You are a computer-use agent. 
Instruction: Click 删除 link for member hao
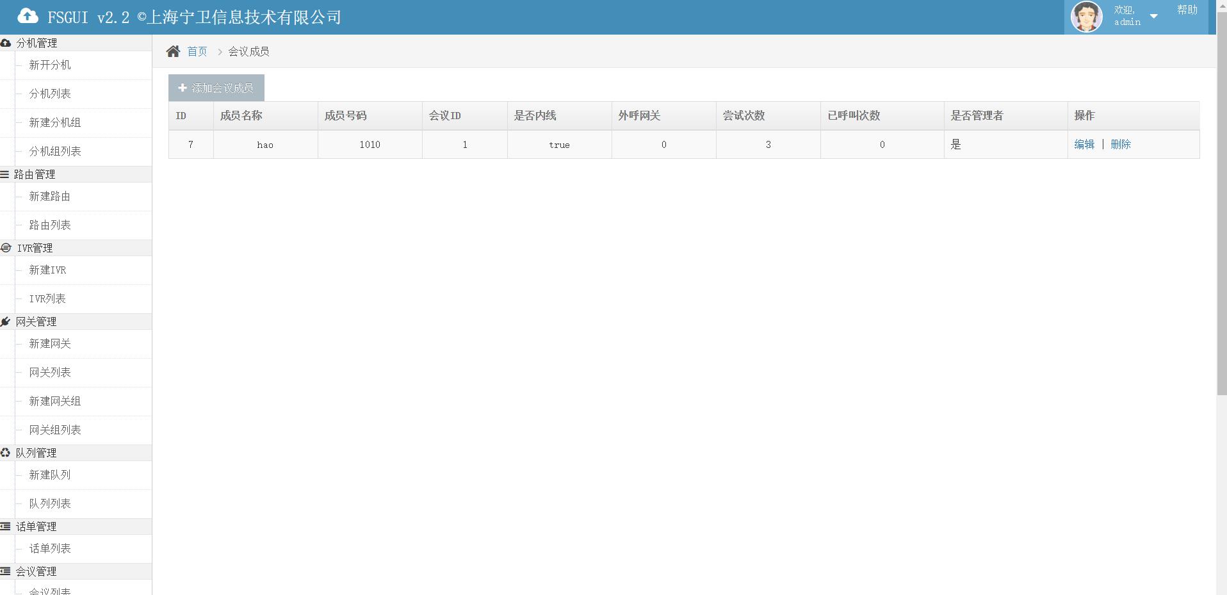(x=1120, y=145)
